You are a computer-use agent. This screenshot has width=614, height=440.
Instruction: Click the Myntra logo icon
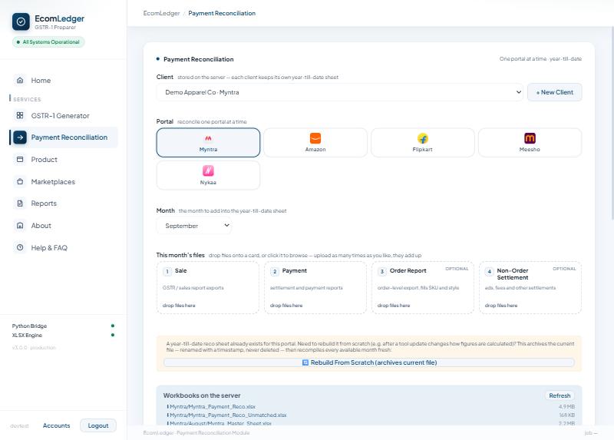coord(208,138)
